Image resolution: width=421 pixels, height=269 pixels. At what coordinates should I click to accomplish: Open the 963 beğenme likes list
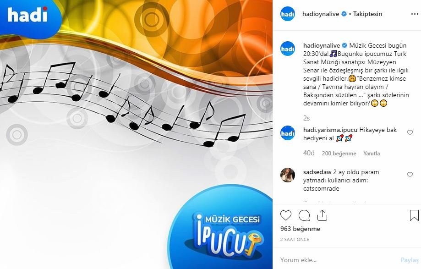coord(300,229)
